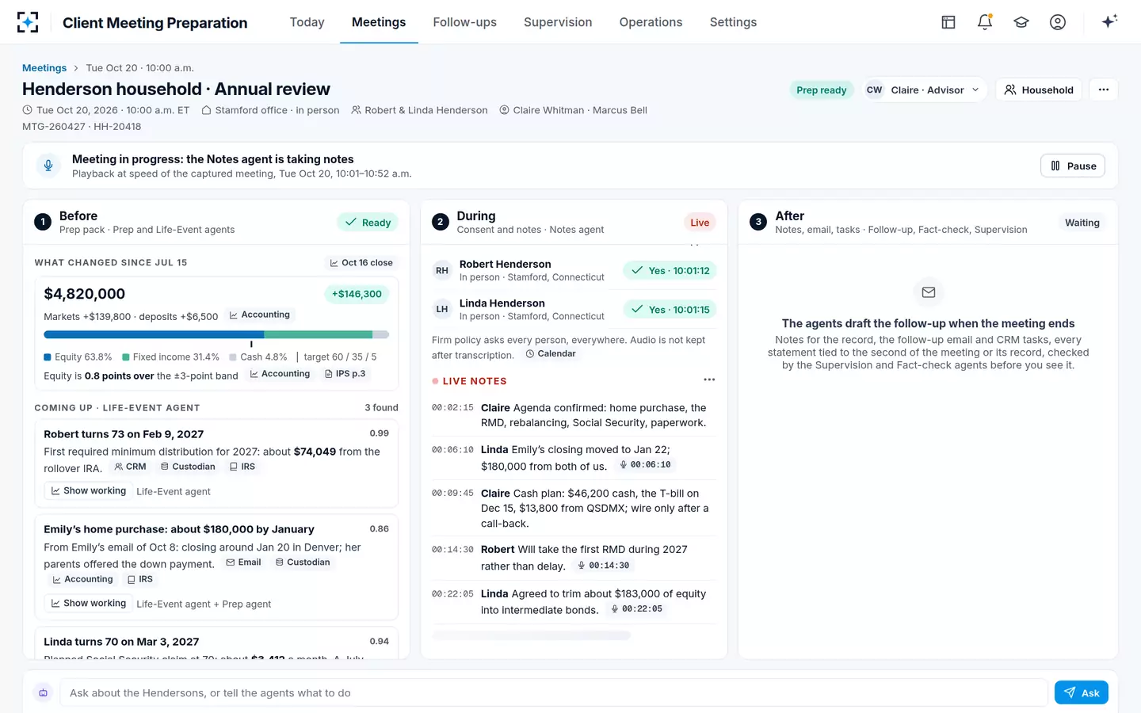1141x713 pixels.
Task: Click the blue Equity 63.8% legend swatch
Action: [48, 357]
